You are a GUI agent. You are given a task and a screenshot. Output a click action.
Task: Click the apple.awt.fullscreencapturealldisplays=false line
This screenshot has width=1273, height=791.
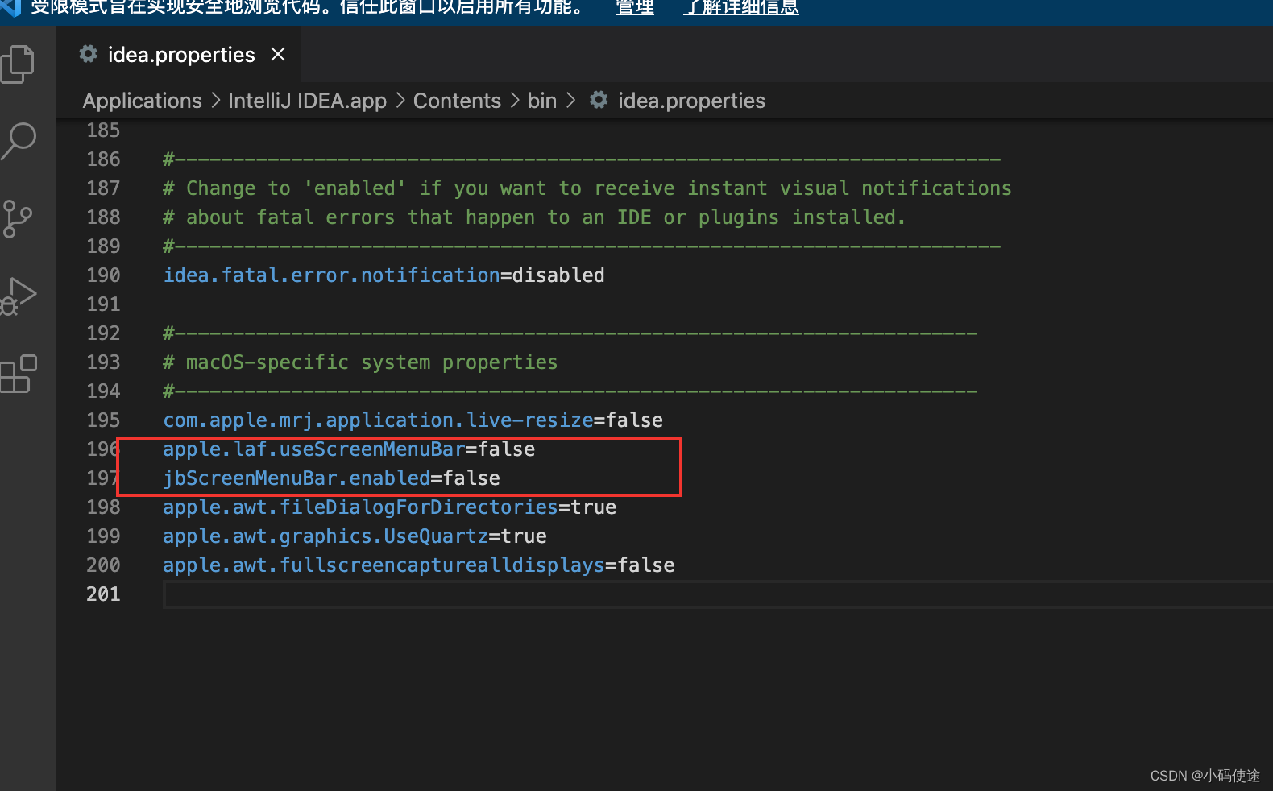click(418, 565)
